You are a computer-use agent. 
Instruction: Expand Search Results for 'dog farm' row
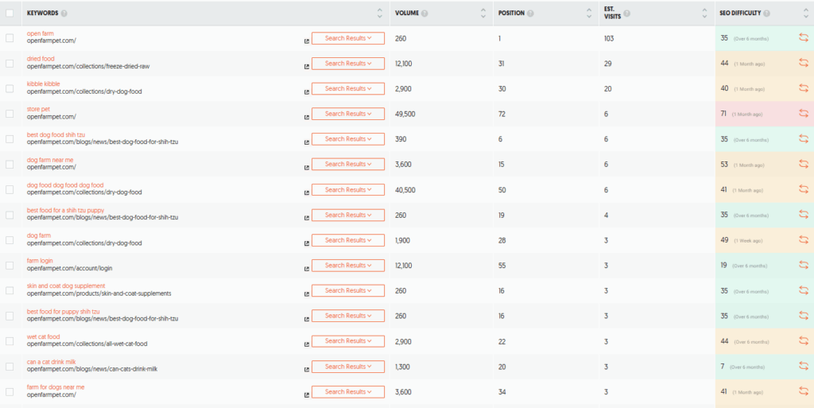click(x=348, y=240)
